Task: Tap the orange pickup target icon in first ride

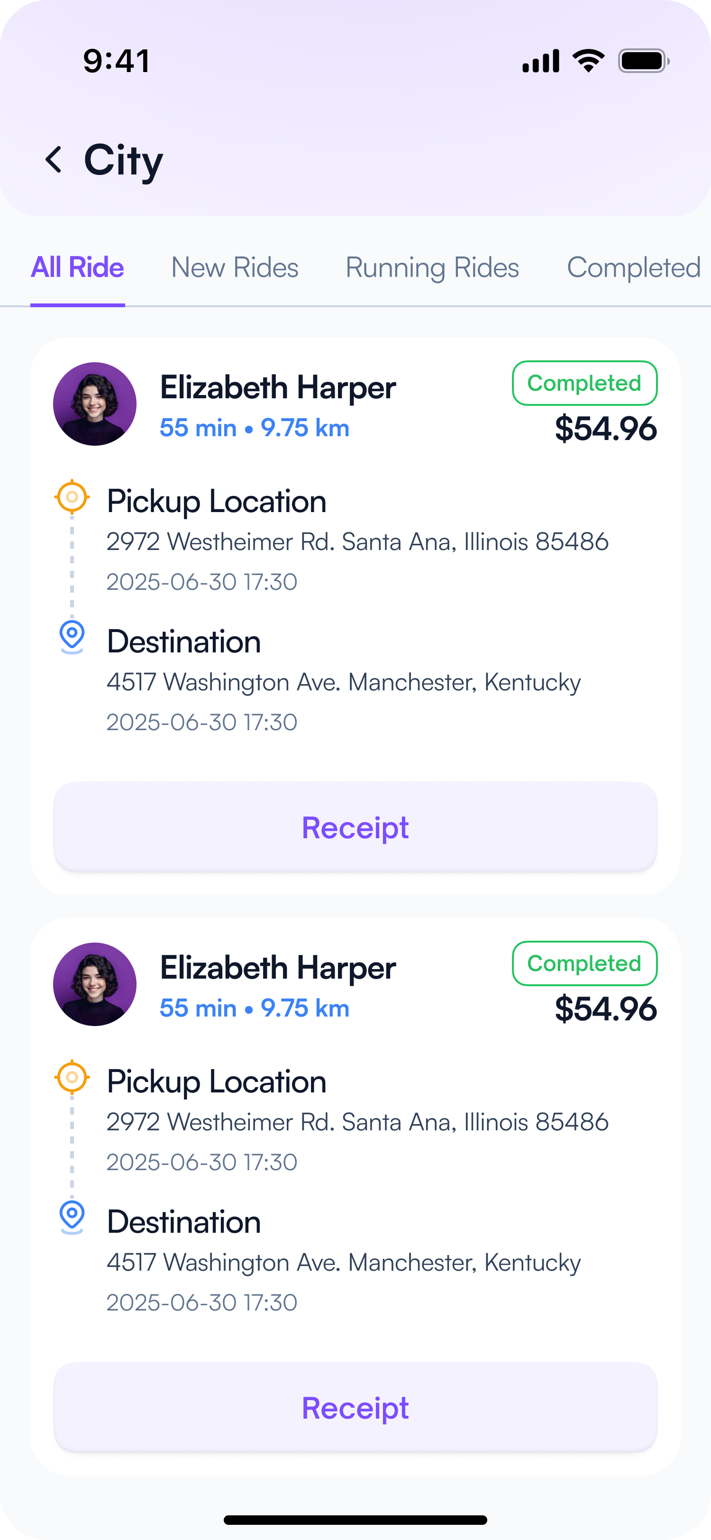Action: [73, 497]
